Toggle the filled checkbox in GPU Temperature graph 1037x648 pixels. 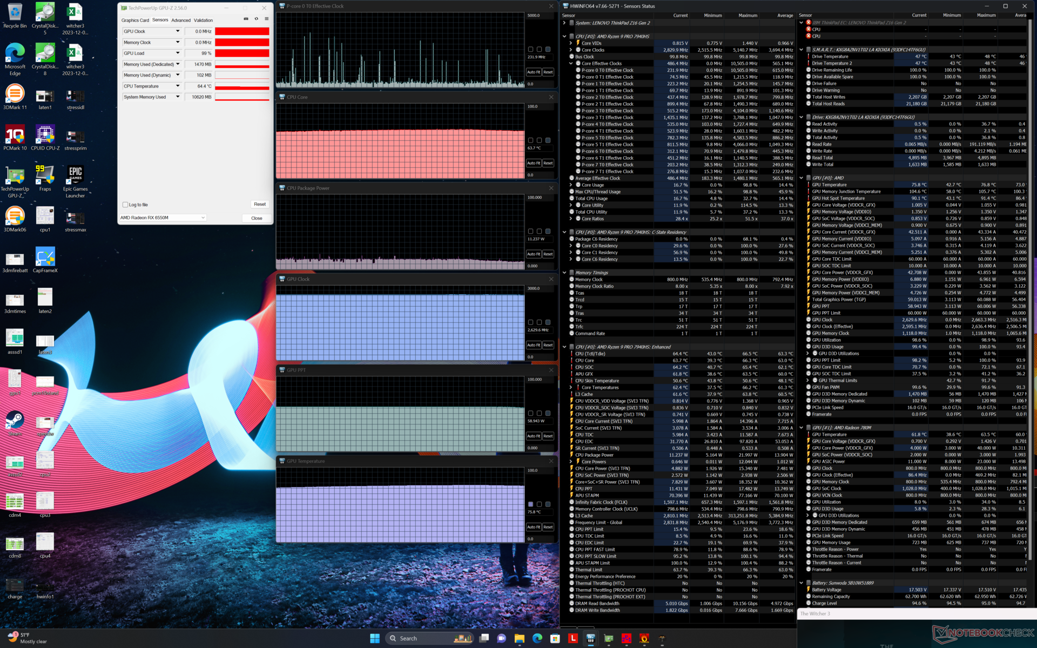[x=530, y=504]
